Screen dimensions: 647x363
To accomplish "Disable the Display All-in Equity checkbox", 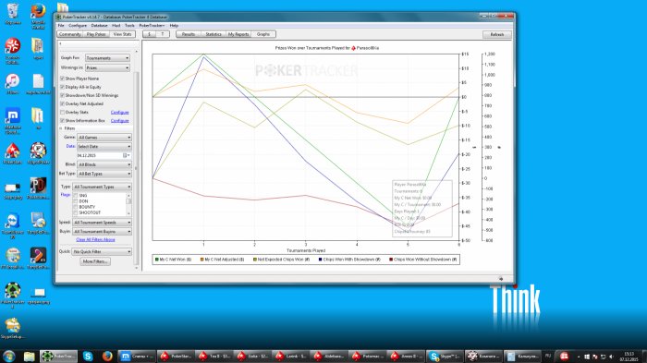I will point(62,87).
